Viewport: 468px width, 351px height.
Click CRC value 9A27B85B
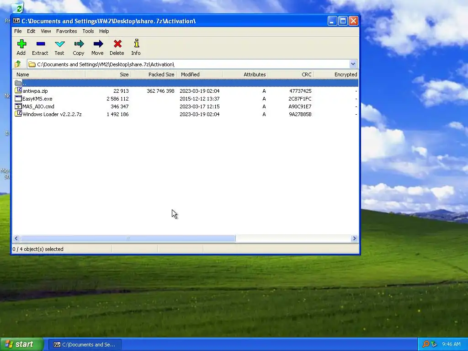pyautogui.click(x=300, y=114)
